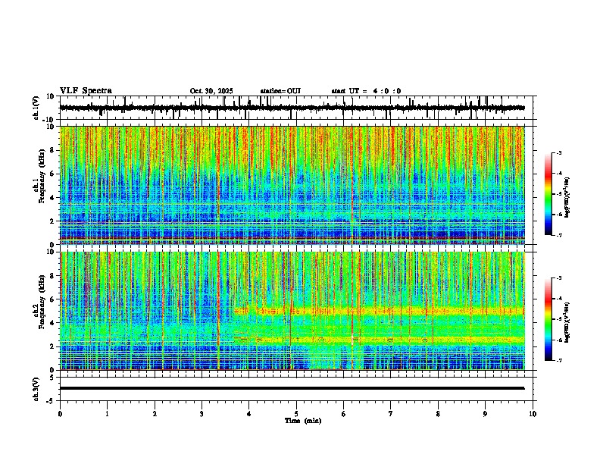This screenshot has width=600, height=464.
Task: Click the "ch.1(V)" axis label
Action: (36, 108)
